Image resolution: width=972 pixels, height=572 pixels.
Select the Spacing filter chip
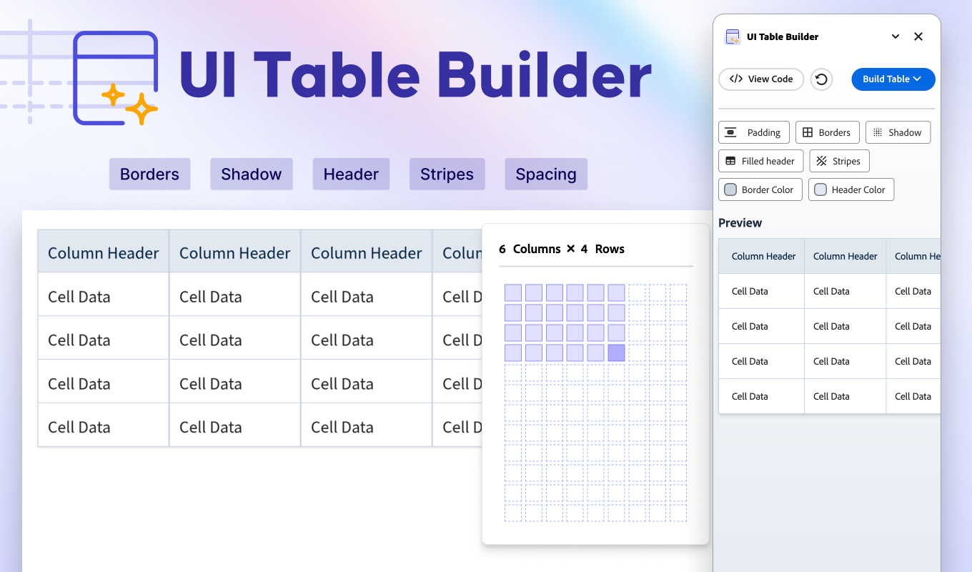(546, 174)
